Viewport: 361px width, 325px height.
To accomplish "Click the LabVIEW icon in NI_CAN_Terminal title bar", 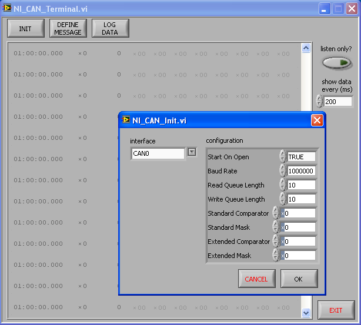I will [x=7, y=8].
